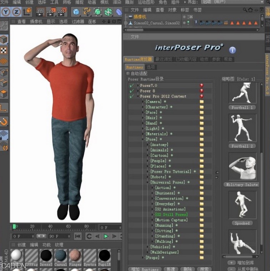Click viewport move navigation icon
The width and height of the screenshot is (270, 271).
coord(104,21)
